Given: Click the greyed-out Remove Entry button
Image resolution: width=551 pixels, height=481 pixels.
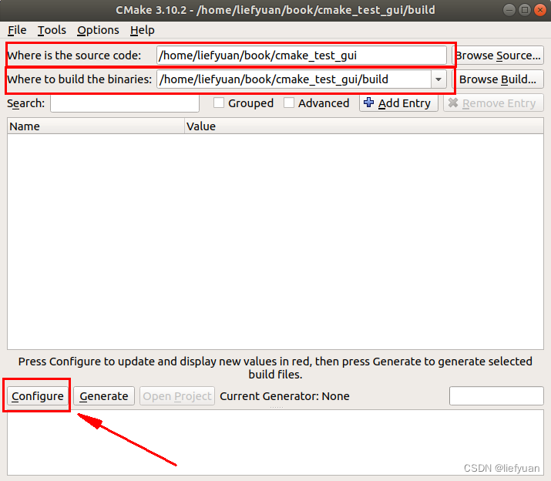Looking at the screenshot, I should 493,103.
